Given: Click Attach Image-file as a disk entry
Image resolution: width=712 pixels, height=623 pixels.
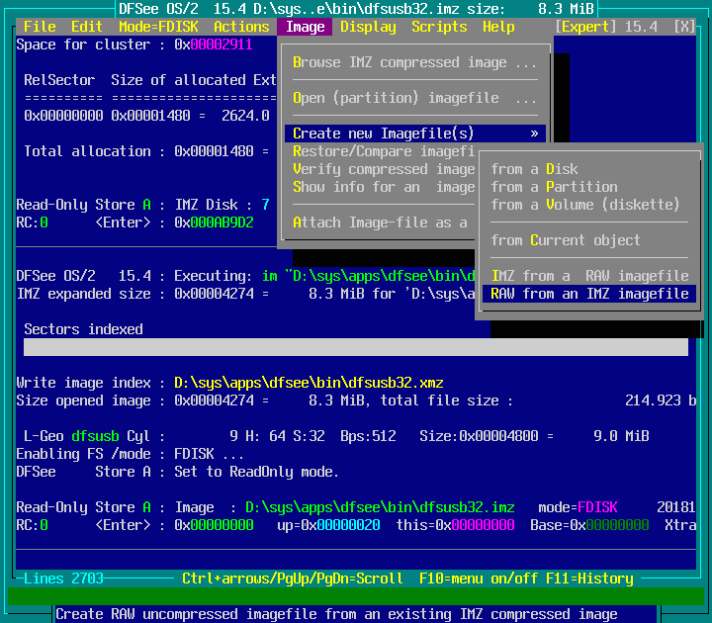Looking at the screenshot, I should tap(381, 222).
